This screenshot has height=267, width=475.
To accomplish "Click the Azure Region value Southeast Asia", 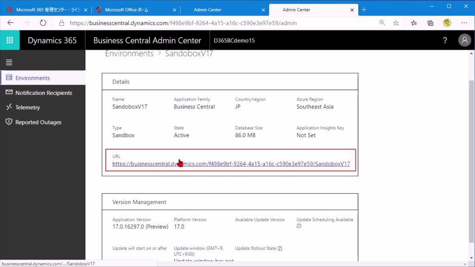I will coord(315,107).
